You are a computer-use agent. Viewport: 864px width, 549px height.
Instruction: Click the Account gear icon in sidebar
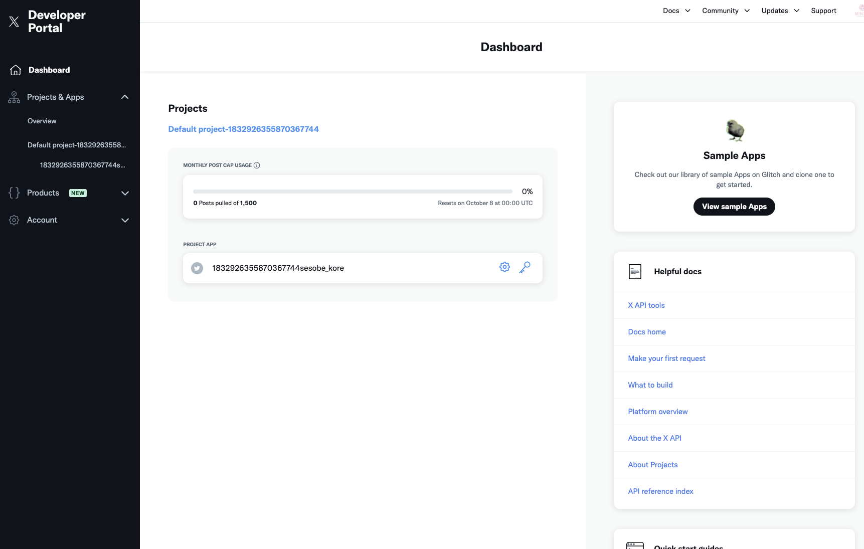[x=14, y=220]
